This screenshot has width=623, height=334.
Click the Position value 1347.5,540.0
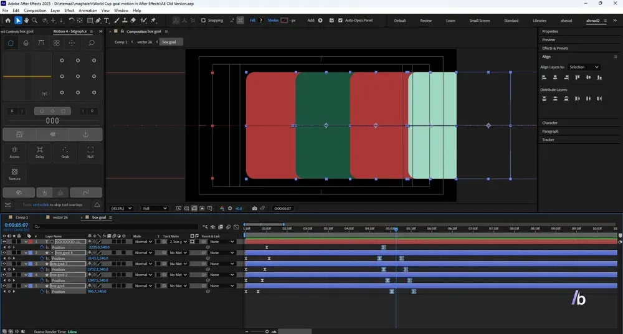(x=98, y=280)
